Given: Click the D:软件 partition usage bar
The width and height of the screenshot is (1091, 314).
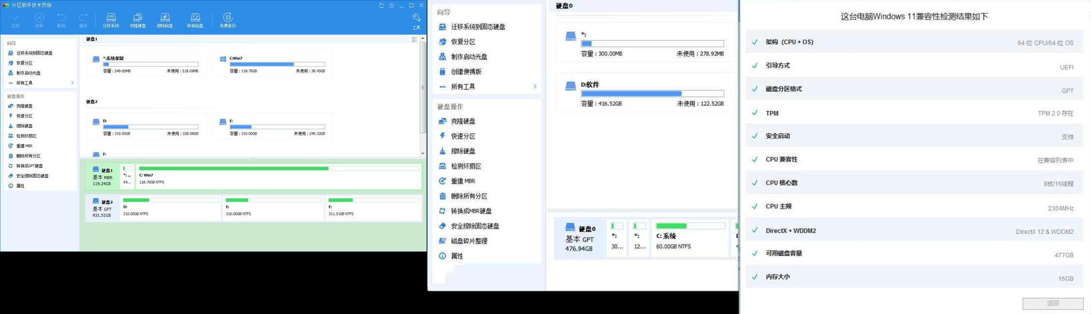Looking at the screenshot, I should pyautogui.click(x=652, y=94).
